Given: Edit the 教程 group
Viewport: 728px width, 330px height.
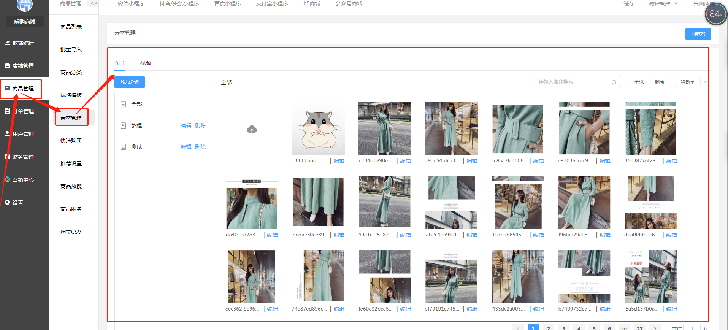Looking at the screenshot, I should point(186,125).
